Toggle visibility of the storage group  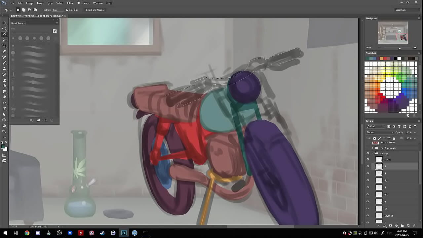(x=368, y=153)
